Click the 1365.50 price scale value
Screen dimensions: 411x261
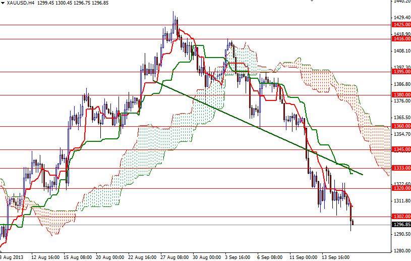click(x=402, y=118)
